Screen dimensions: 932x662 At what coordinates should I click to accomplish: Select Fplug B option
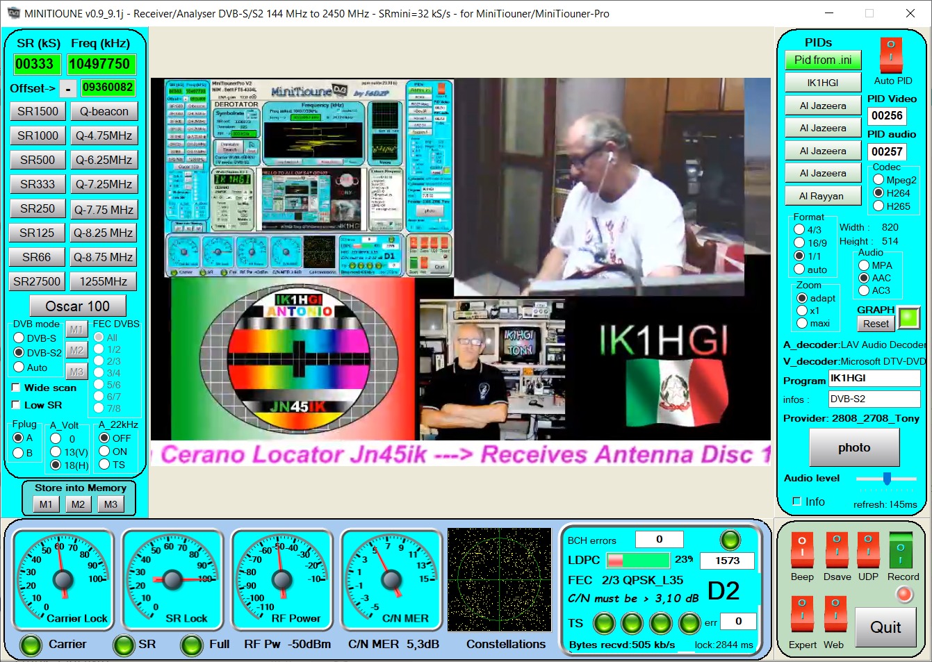(19, 453)
